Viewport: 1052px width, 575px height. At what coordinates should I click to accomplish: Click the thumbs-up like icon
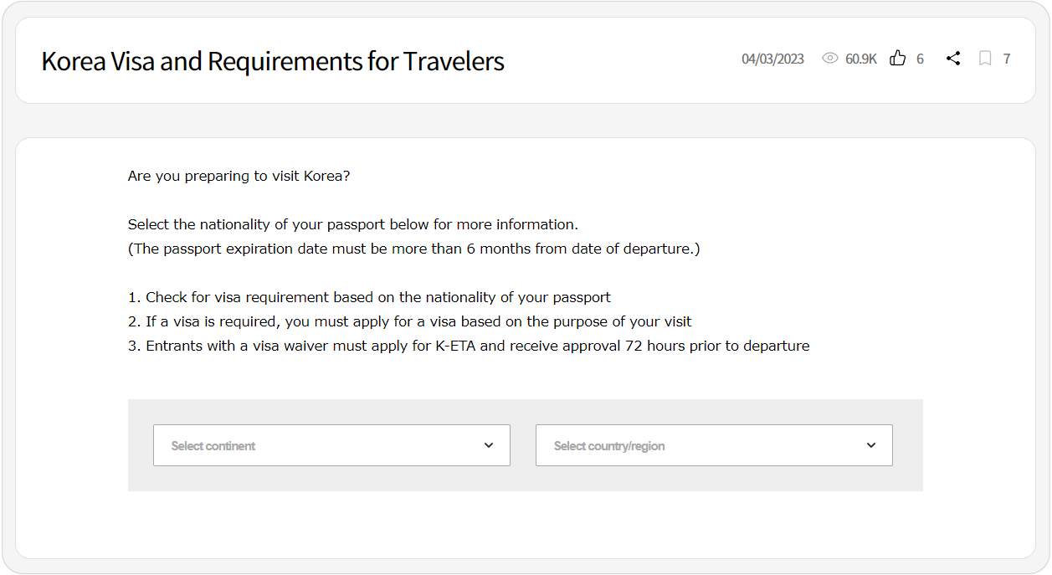(x=898, y=59)
